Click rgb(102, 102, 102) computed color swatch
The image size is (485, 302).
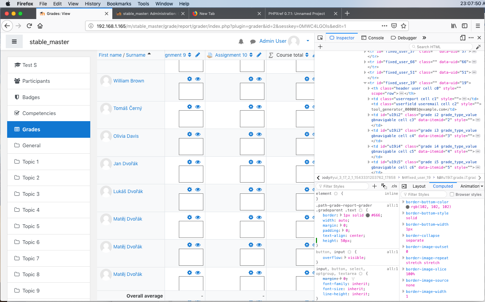[x=408, y=207]
